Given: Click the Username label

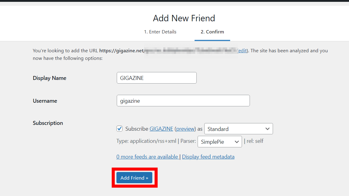Looking at the screenshot, I should point(45,101).
